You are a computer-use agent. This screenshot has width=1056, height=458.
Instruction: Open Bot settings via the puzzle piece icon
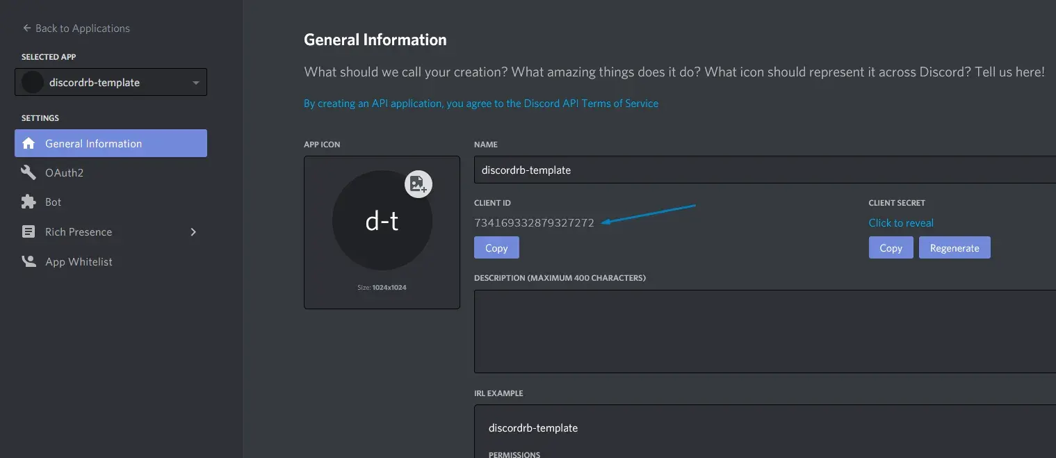click(x=29, y=202)
